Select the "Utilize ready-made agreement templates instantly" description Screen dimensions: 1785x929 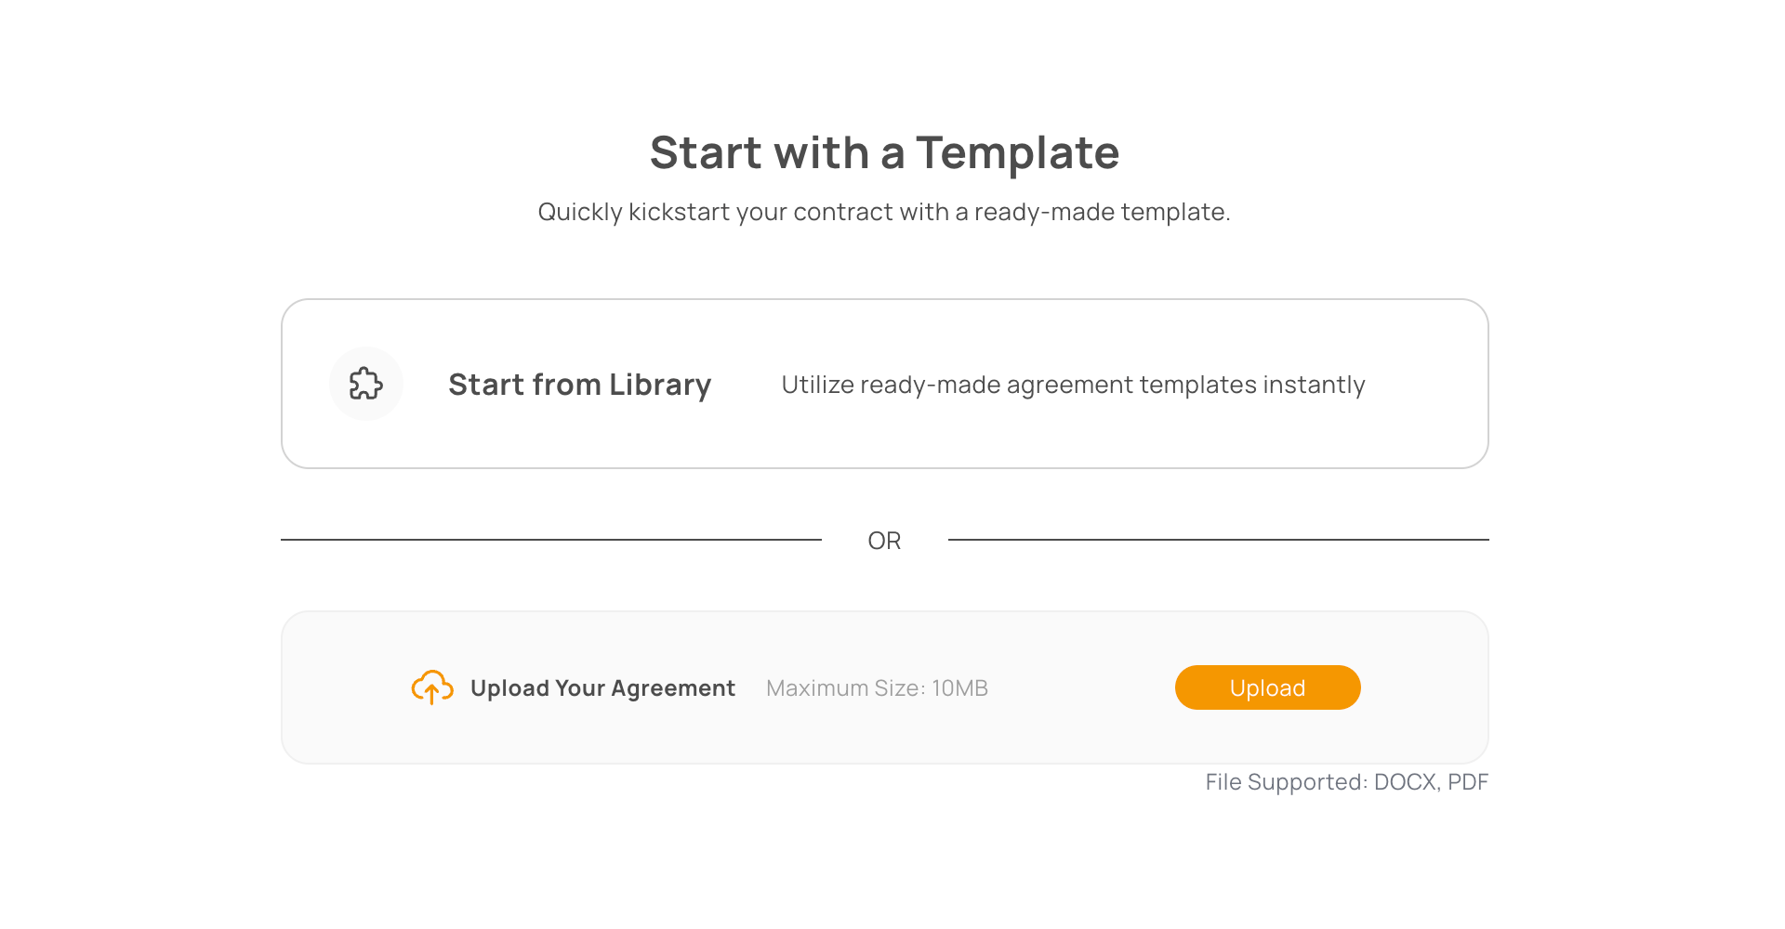click(x=1073, y=385)
